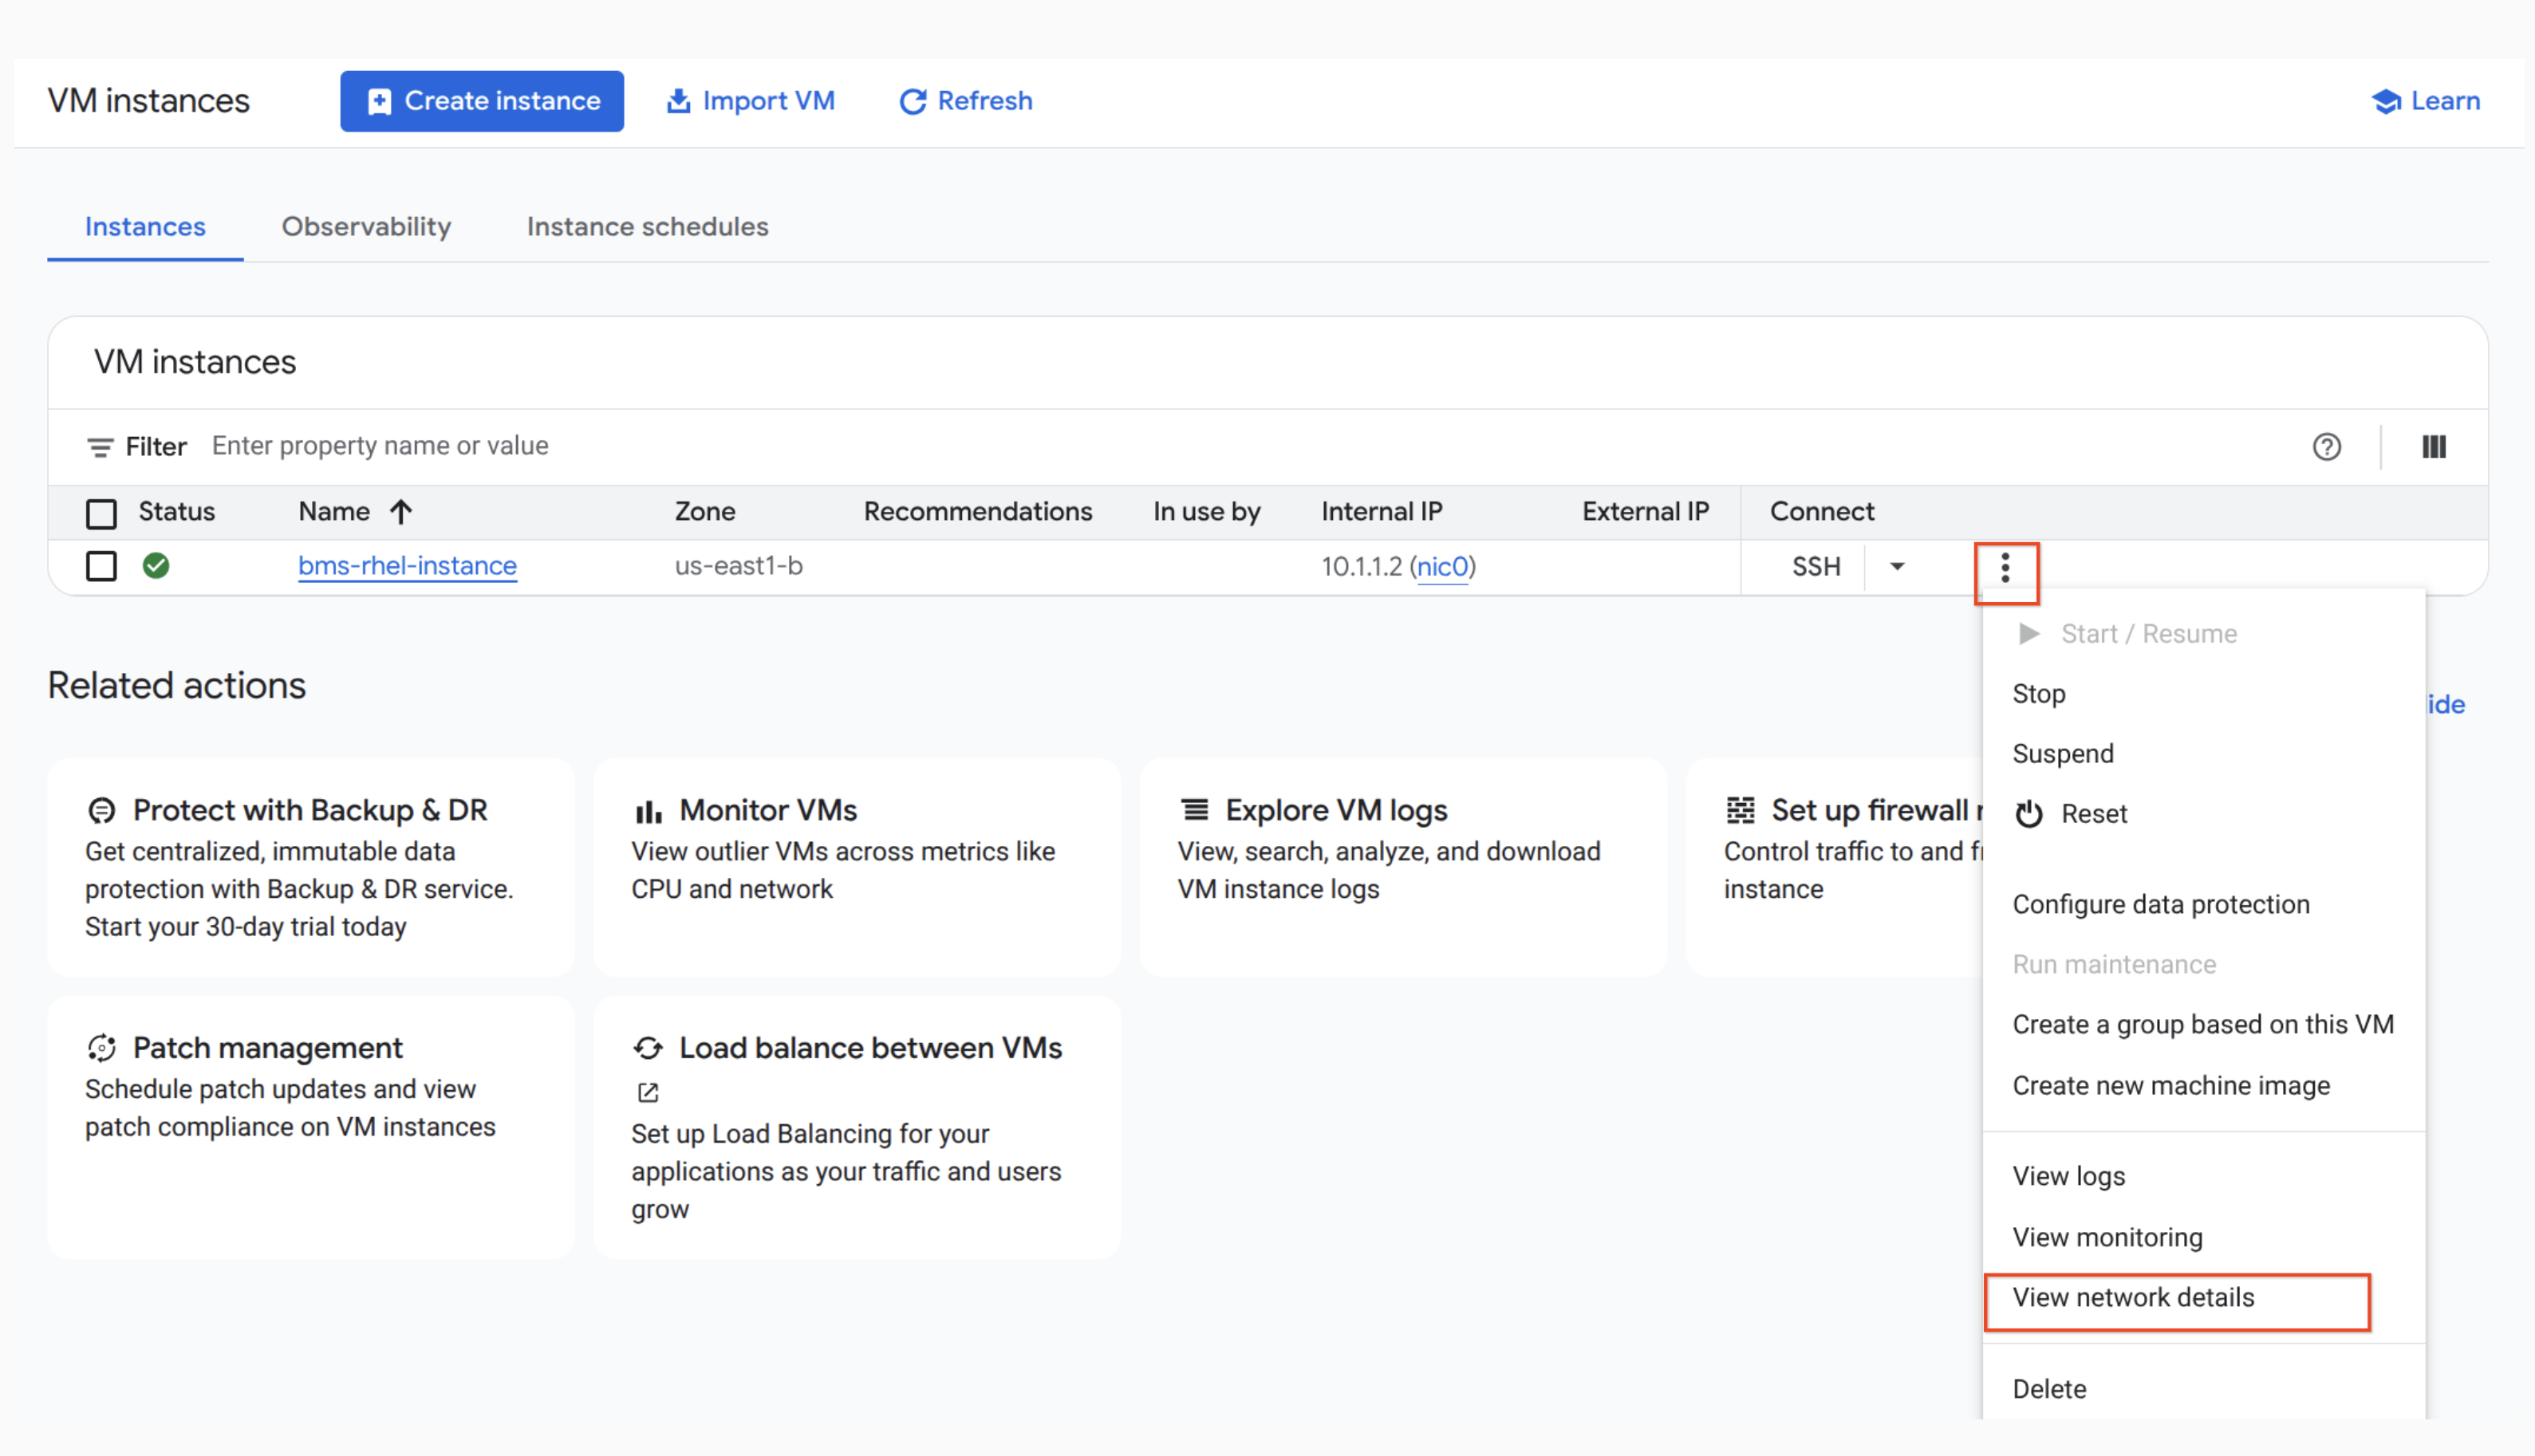
Task: Select the checkbox for bms-rhel-instance
Action: tap(101, 566)
